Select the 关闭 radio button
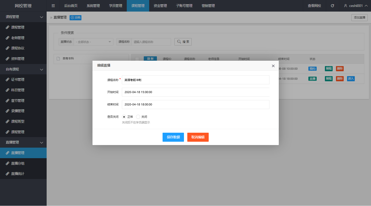The height and width of the screenshot is (206, 371). (x=138, y=117)
